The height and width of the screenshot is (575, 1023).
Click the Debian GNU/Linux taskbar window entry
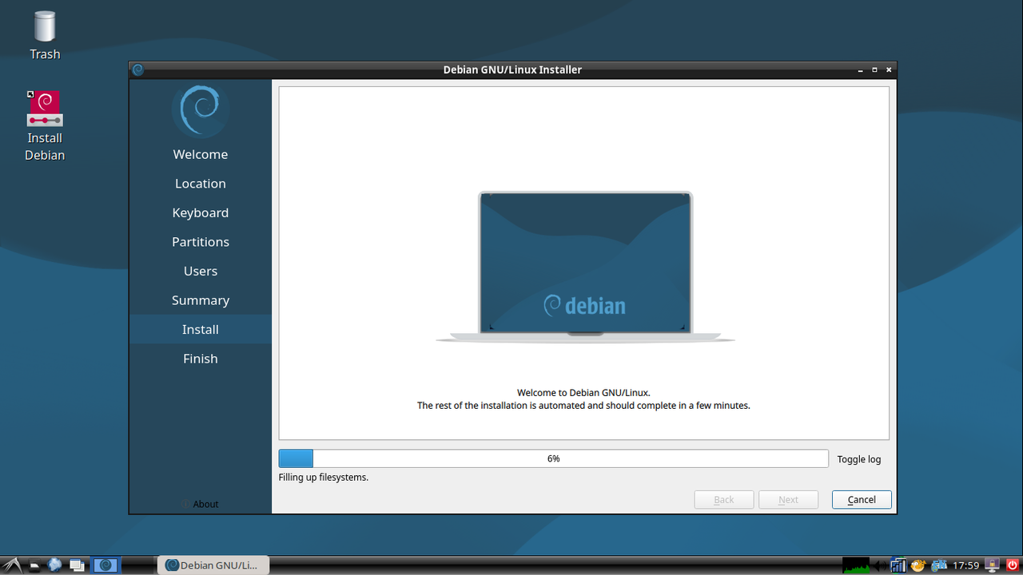(213, 565)
